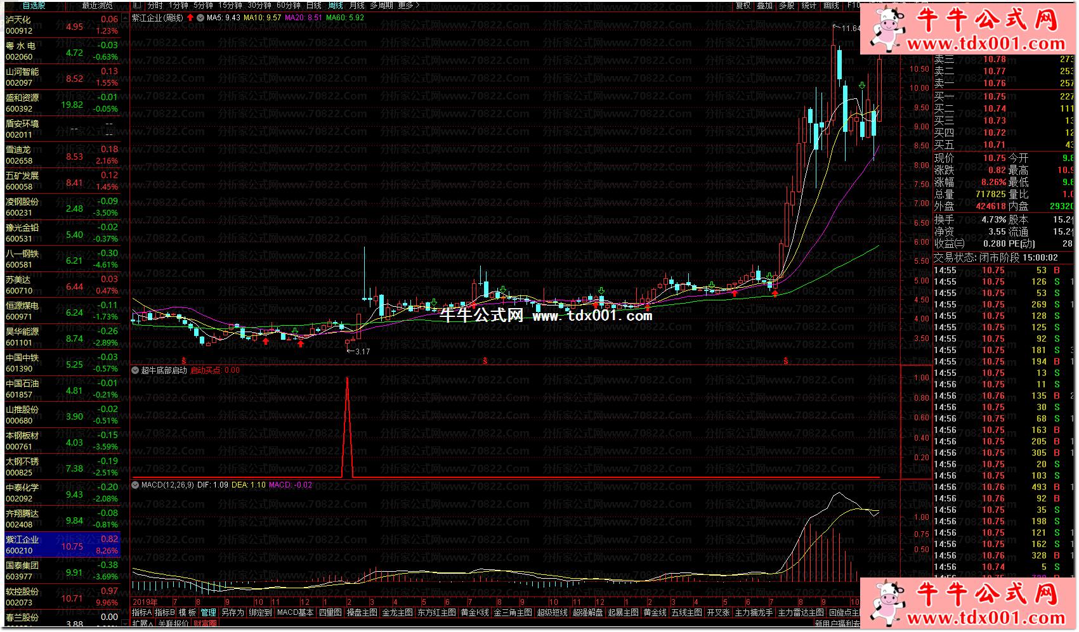1079x632 pixels.
Task: Open the 财富圈 bottom tab
Action: (x=206, y=624)
